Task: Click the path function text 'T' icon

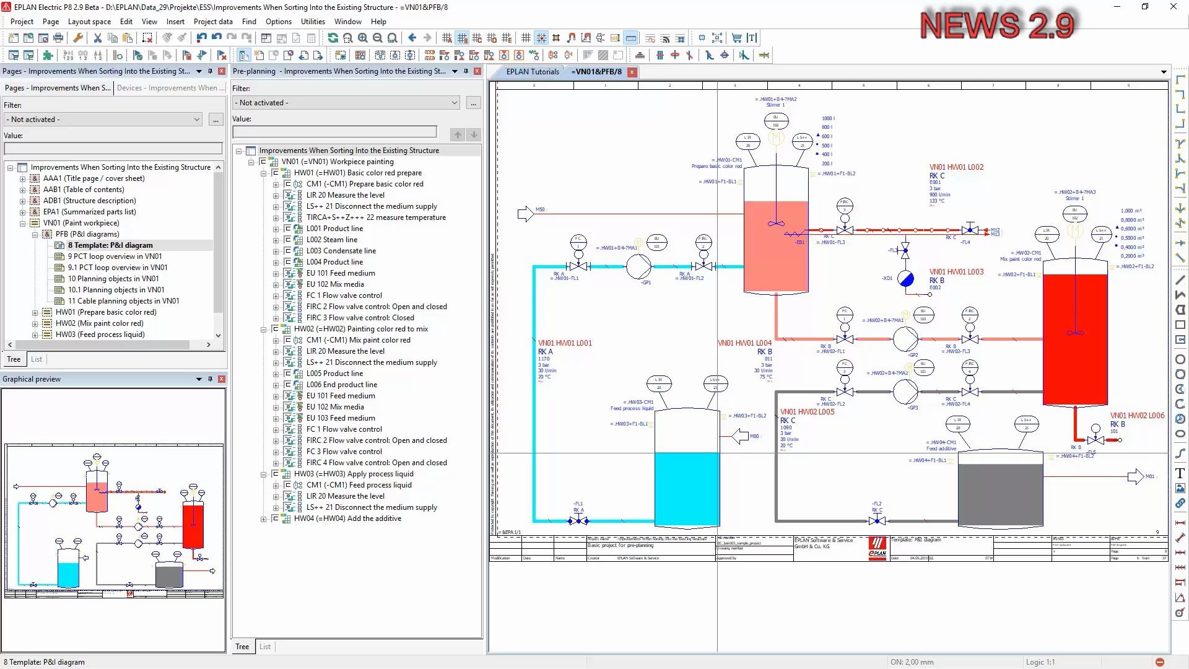Action: (752, 38)
